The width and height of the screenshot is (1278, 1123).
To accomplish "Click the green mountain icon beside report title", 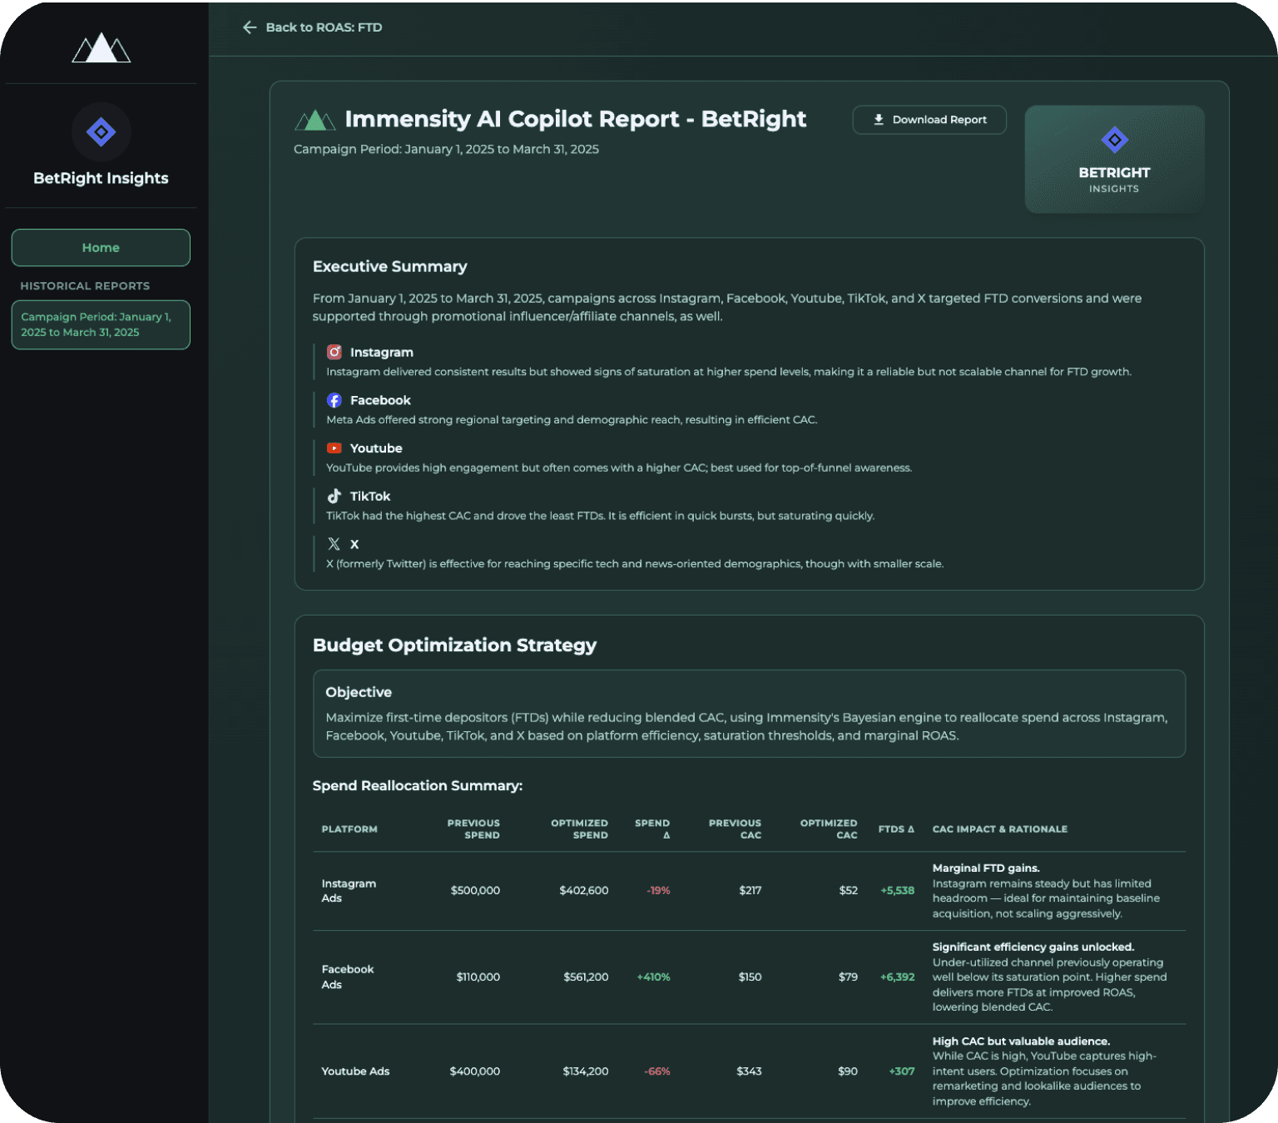I will click(315, 121).
